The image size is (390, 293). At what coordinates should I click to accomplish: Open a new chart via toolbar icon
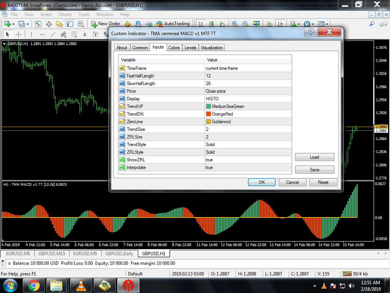[7, 24]
